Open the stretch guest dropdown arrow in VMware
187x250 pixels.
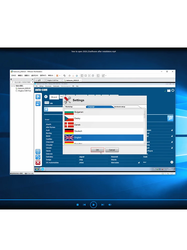106,76
